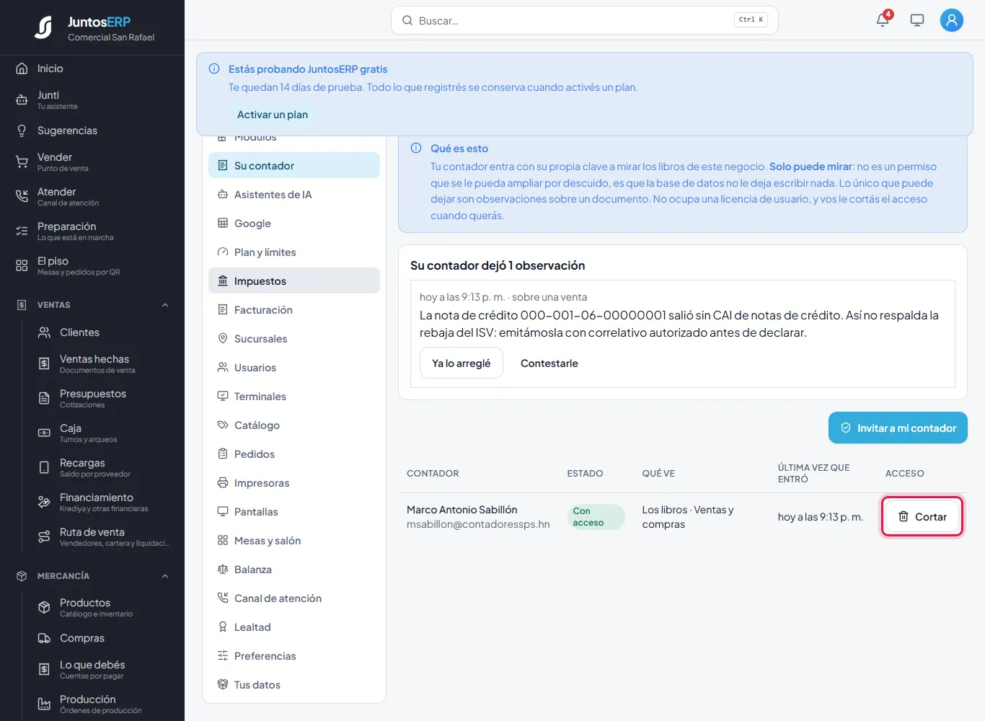
Task: Collapse the VENTAS section
Action: point(165,305)
